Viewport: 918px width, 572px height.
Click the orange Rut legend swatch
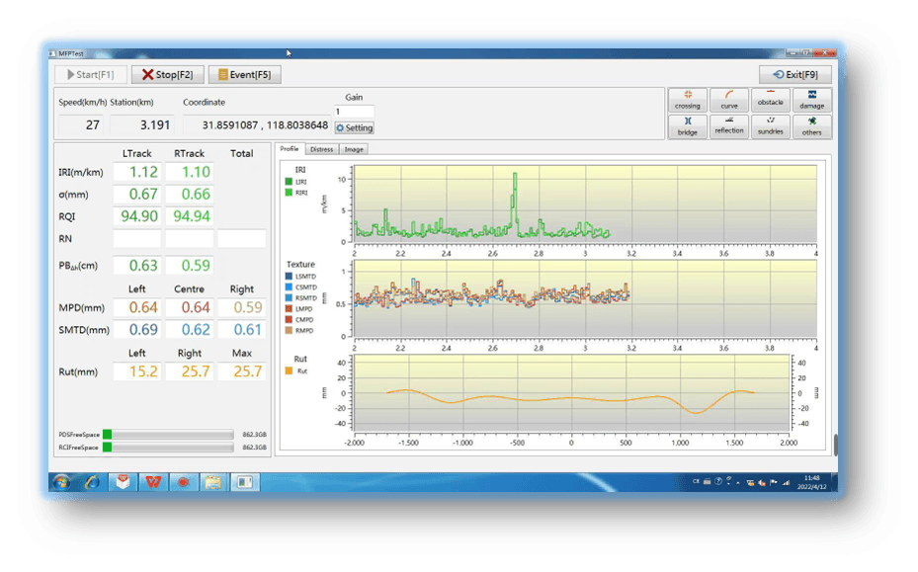point(288,371)
